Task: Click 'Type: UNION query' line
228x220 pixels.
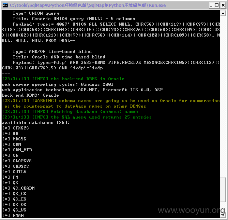Action: pos(36,13)
